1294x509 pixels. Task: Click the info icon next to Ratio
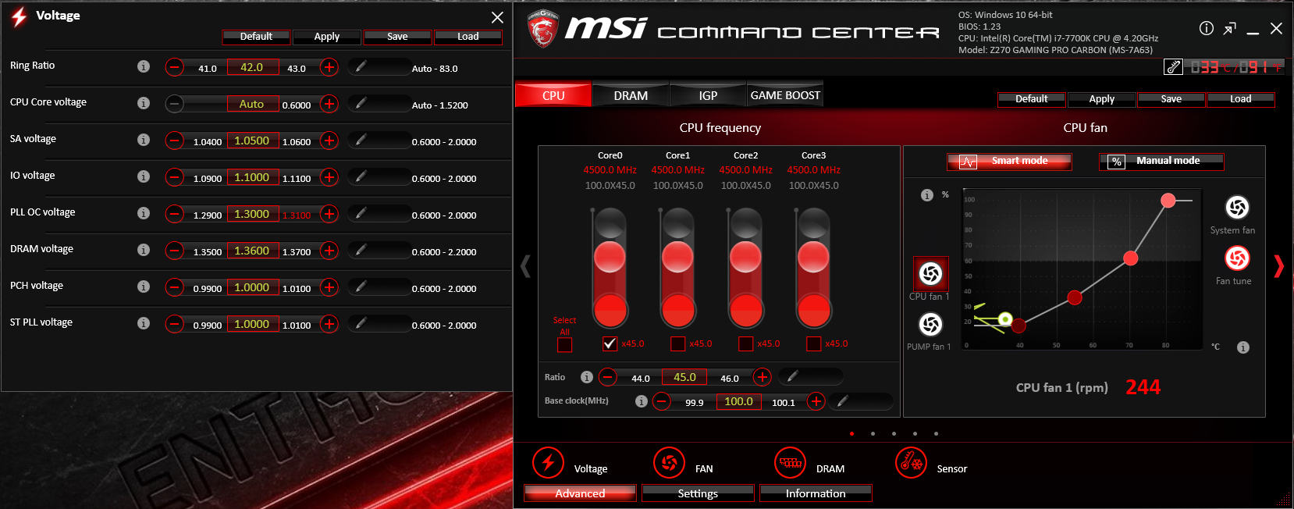pyautogui.click(x=587, y=377)
